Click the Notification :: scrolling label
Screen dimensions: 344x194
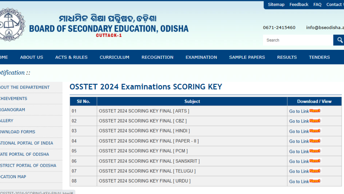point(15,73)
